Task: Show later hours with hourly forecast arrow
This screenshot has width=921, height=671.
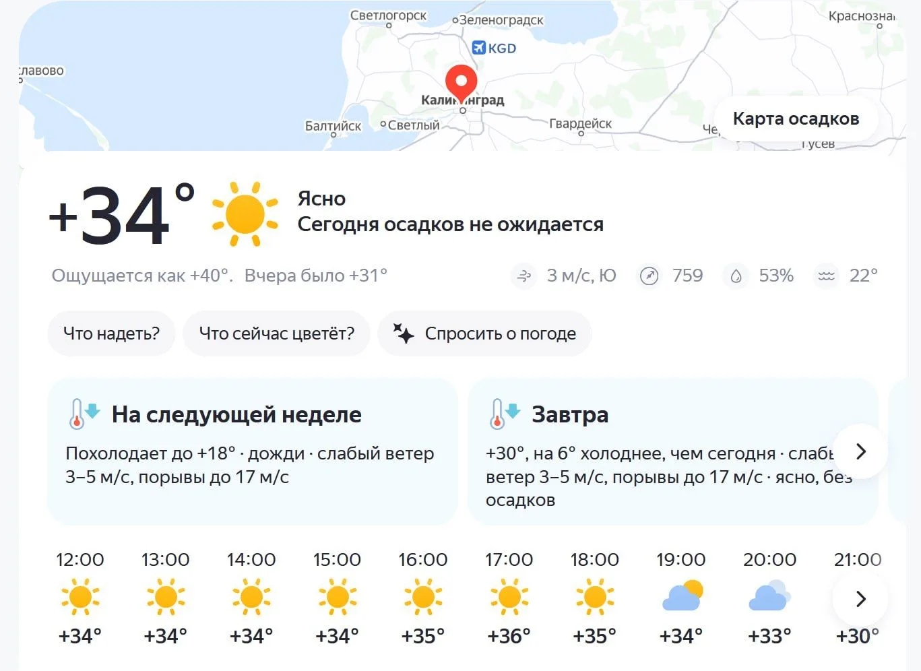Action: pyautogui.click(x=860, y=599)
